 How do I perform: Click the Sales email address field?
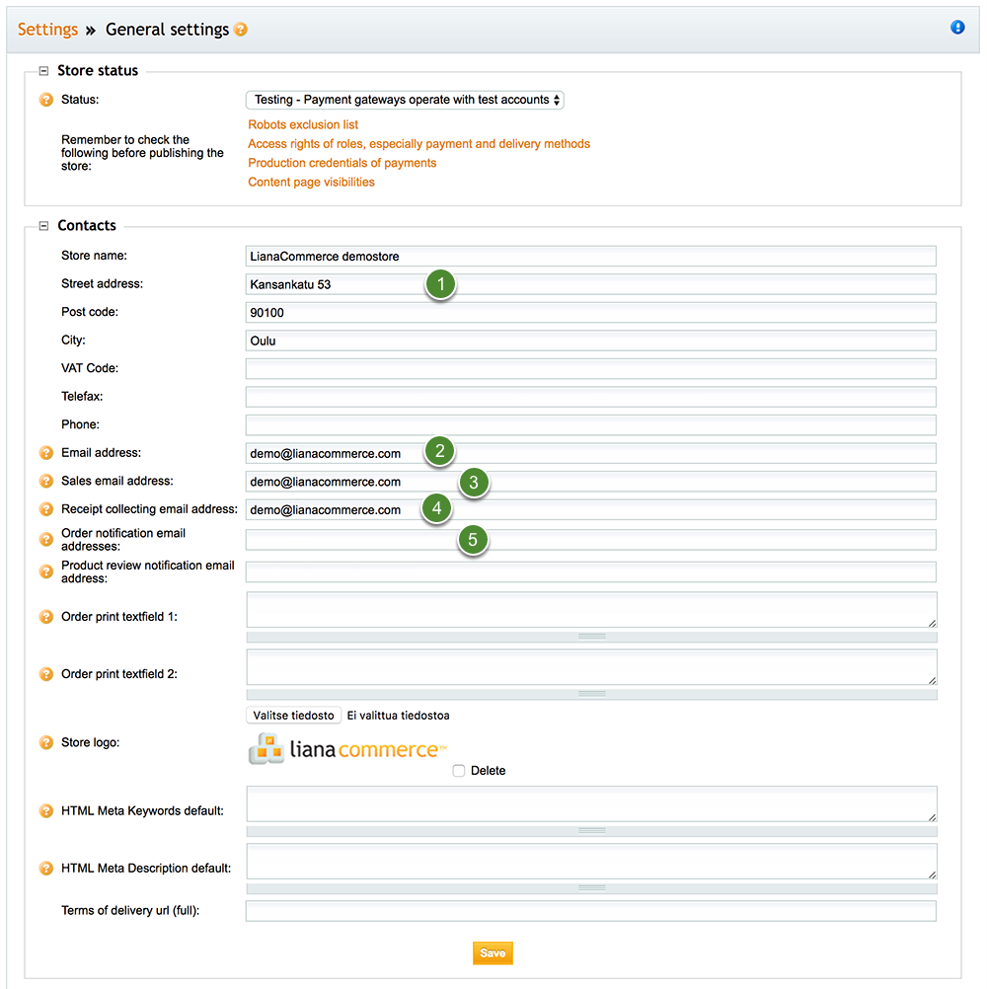point(591,482)
